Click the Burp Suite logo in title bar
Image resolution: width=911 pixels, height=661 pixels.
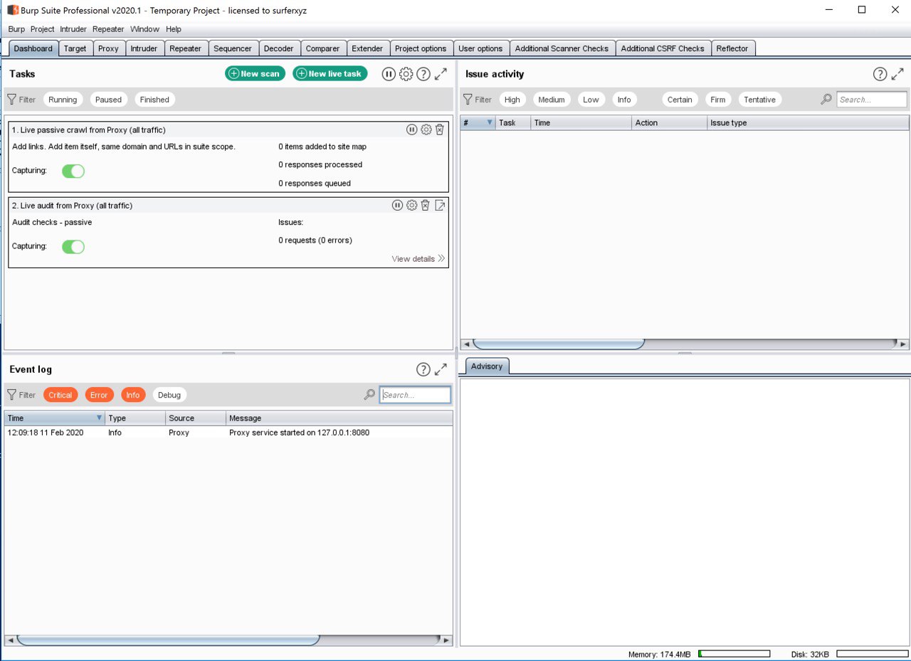[x=13, y=10]
